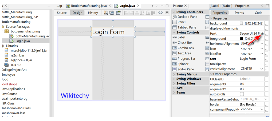Viewport: 272px width, 121px height.
Task: Pick the Spinner control from the palette
Action: point(180,64)
